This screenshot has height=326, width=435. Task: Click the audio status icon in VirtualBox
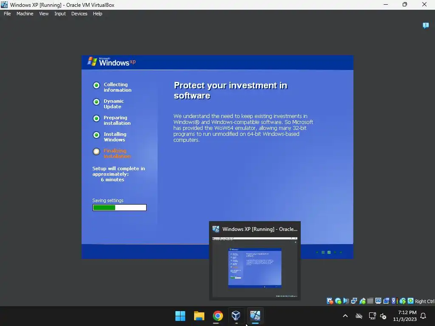tap(346, 301)
